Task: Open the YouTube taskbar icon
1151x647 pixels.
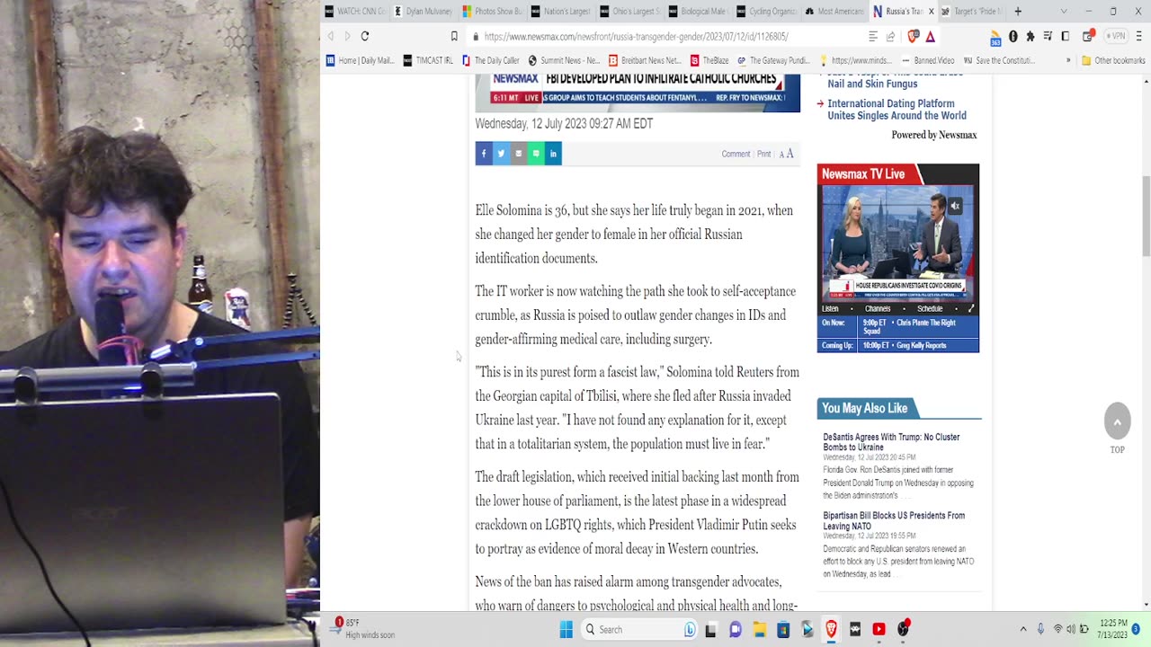Action: [879, 629]
